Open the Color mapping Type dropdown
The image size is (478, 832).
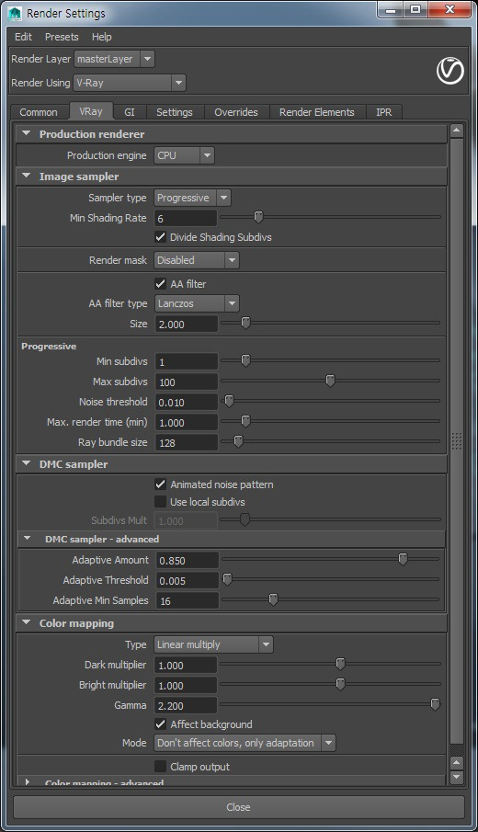click(x=214, y=644)
